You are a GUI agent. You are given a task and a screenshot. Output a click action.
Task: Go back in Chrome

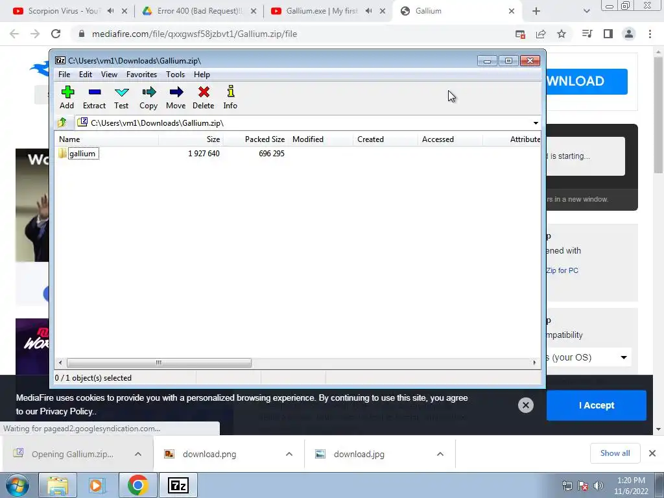click(14, 34)
